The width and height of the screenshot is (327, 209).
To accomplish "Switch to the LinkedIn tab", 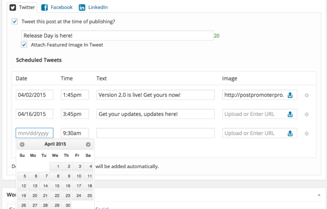I will pos(93,7).
